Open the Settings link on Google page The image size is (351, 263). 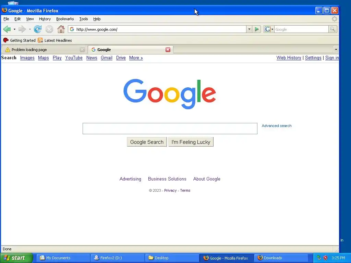tap(313, 58)
